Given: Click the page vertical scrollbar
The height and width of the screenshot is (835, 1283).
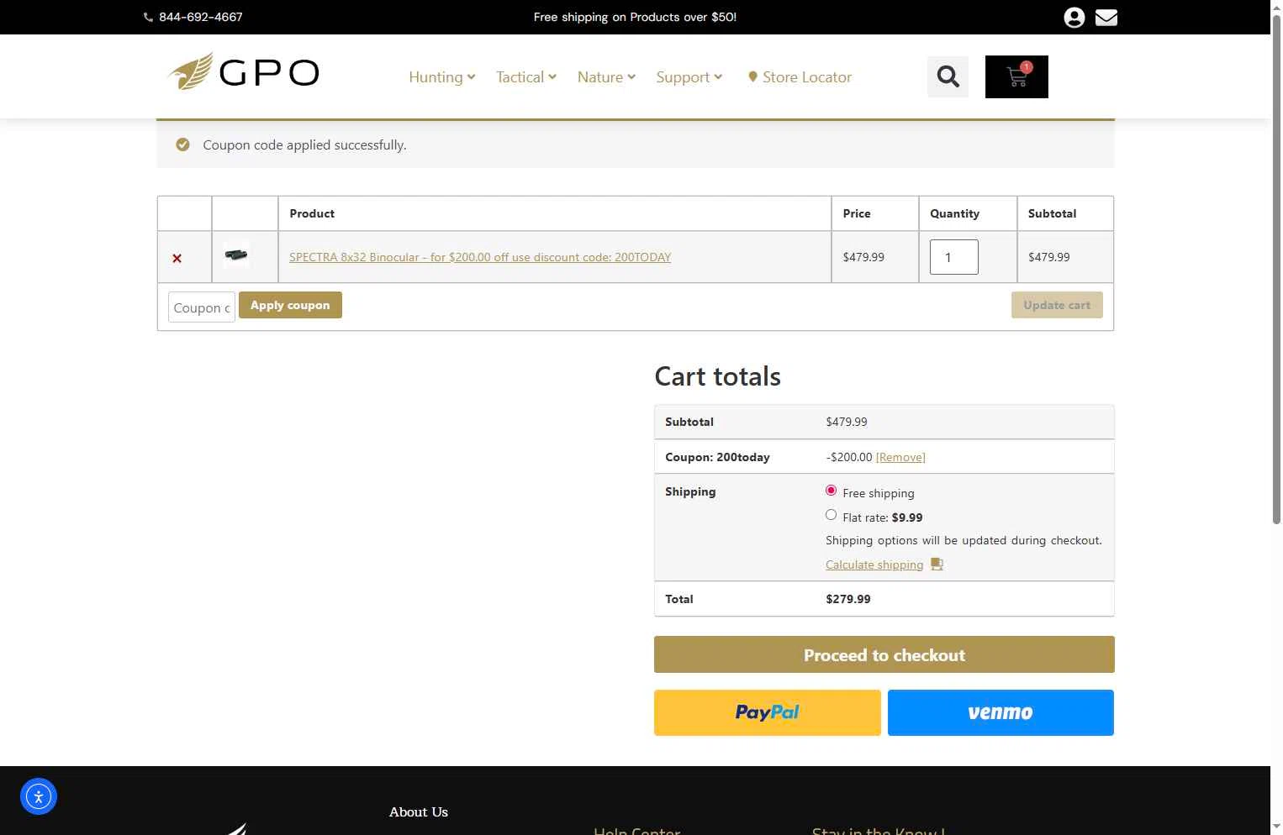Looking at the screenshot, I should click(1276, 269).
